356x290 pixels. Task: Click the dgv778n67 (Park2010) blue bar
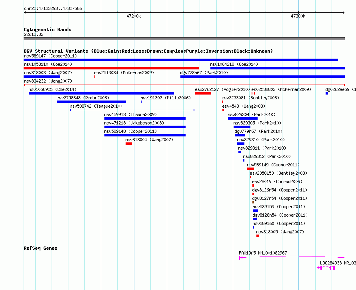pyautogui.click(x=262, y=77)
